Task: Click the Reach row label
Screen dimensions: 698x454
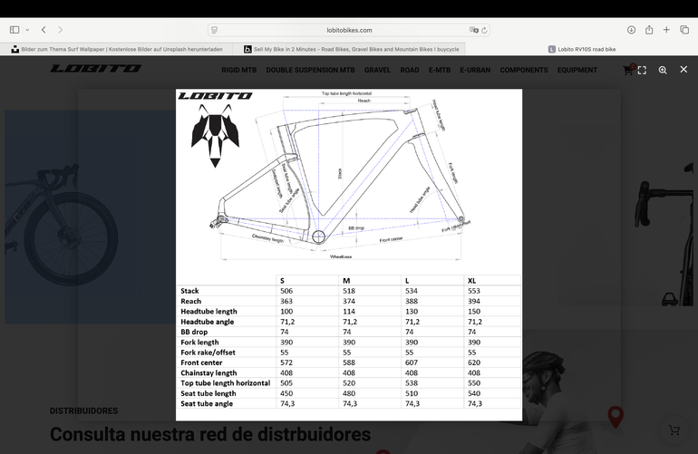Action: pos(191,302)
